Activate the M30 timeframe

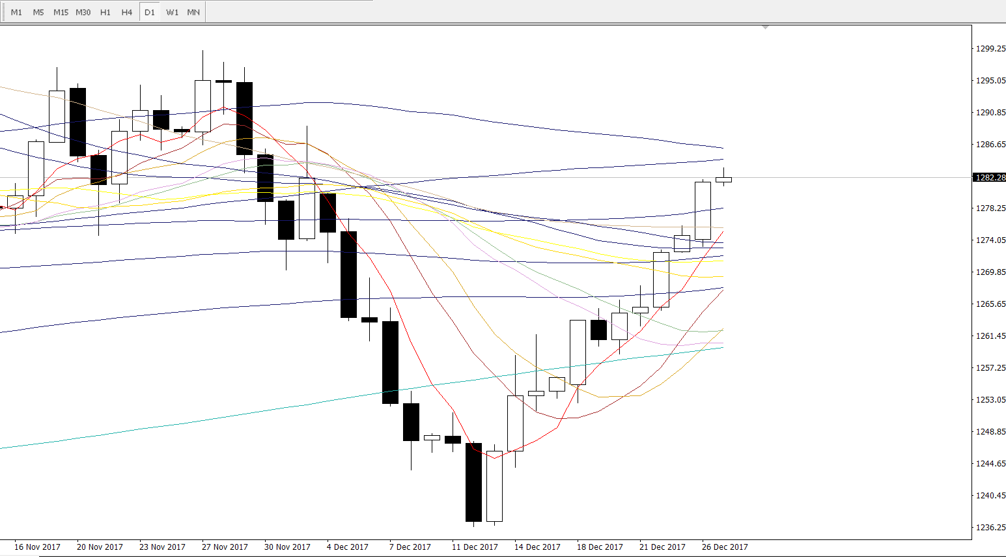coord(83,12)
